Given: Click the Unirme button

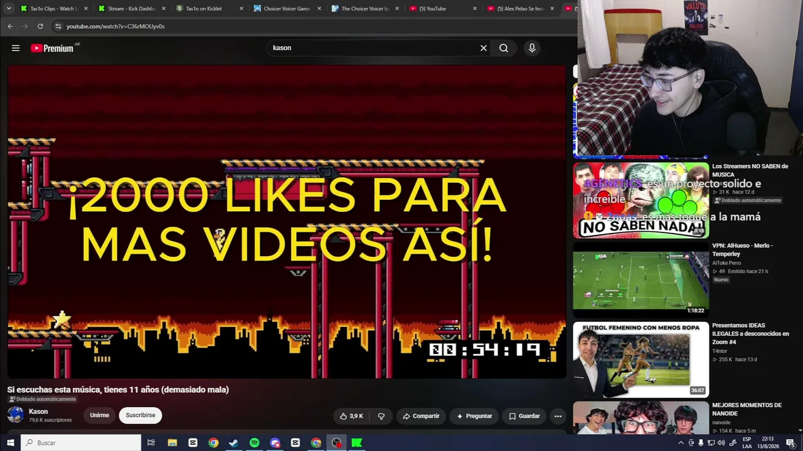Looking at the screenshot, I should pyautogui.click(x=99, y=415).
